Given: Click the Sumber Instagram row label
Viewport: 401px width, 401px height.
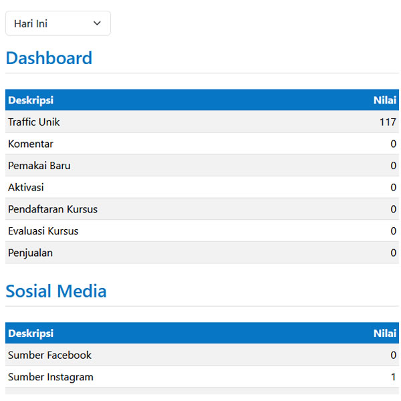Looking at the screenshot, I should tap(51, 377).
